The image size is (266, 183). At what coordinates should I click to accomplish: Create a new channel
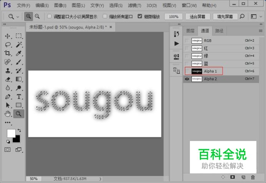(243, 177)
